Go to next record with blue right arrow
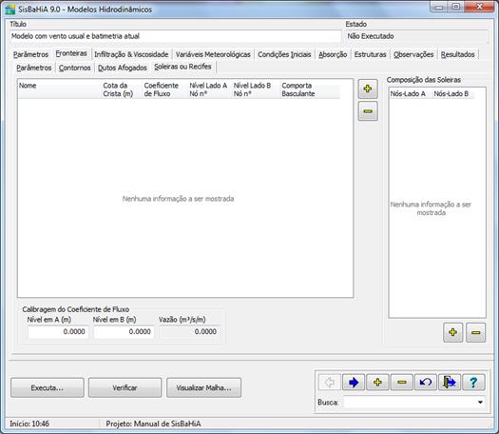This screenshot has height=434, width=499. click(354, 382)
